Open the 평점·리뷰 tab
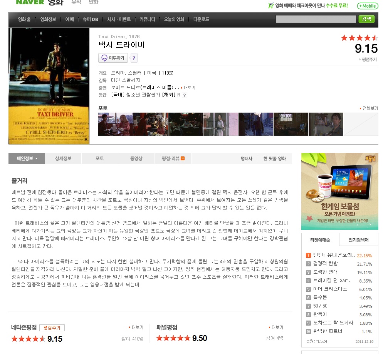The width and height of the screenshot is (388, 354). tap(173, 158)
